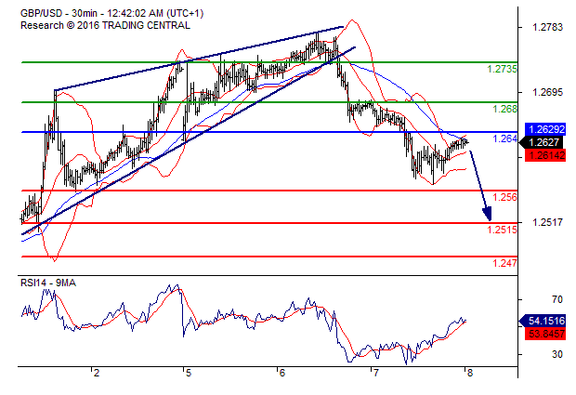The height and width of the screenshot is (395, 576).
Task: Click the GBP/USD 30min chart title
Action: 111,14
